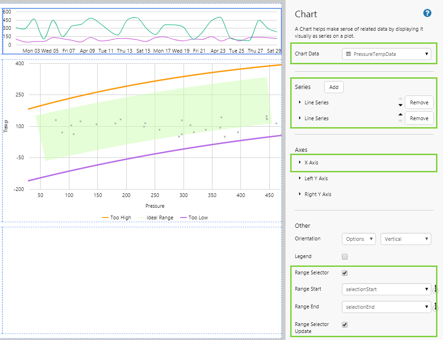The image size is (443, 340).
Task: Open the Chart help icon
Action: click(x=427, y=14)
